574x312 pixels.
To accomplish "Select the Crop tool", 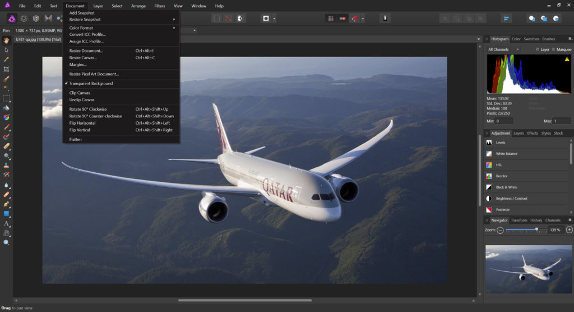I will pos(6,69).
